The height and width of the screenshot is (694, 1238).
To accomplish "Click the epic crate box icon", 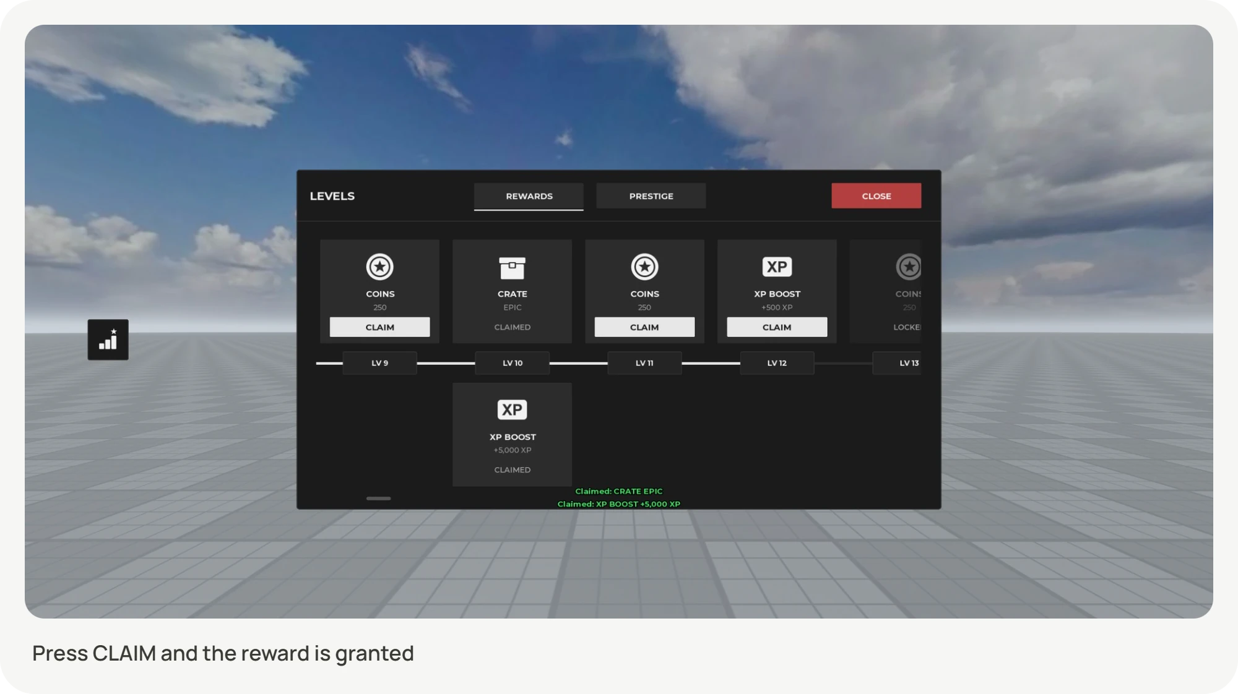I will 512,268.
